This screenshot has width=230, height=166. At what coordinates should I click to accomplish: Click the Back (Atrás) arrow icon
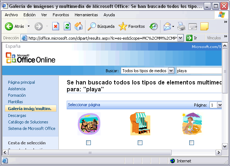pyautogui.click(x=9, y=26)
